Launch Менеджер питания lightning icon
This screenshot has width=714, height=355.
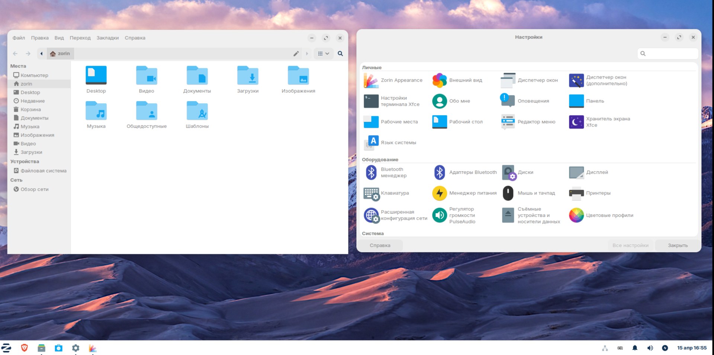click(440, 193)
